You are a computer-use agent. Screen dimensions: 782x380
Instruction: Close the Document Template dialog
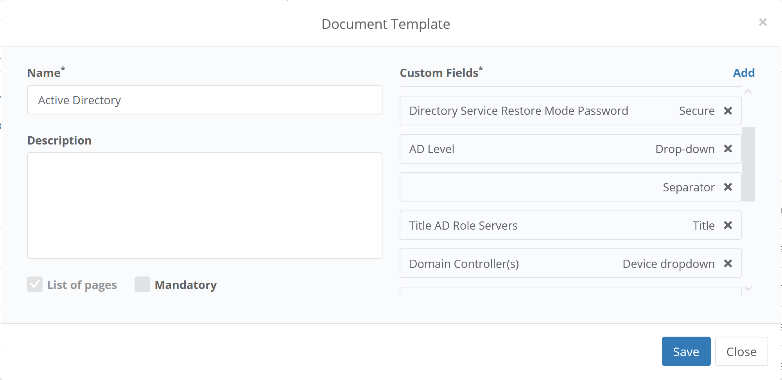(763, 22)
